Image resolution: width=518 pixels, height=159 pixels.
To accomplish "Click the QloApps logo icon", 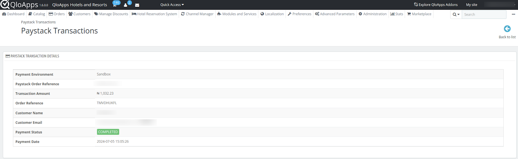I will pyautogui.click(x=5, y=5).
